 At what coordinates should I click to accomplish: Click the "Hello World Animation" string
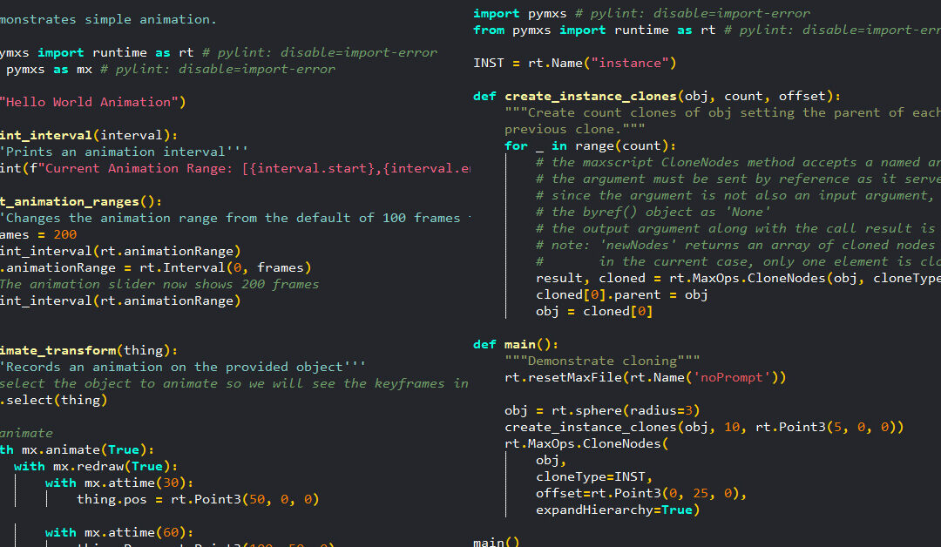point(88,103)
